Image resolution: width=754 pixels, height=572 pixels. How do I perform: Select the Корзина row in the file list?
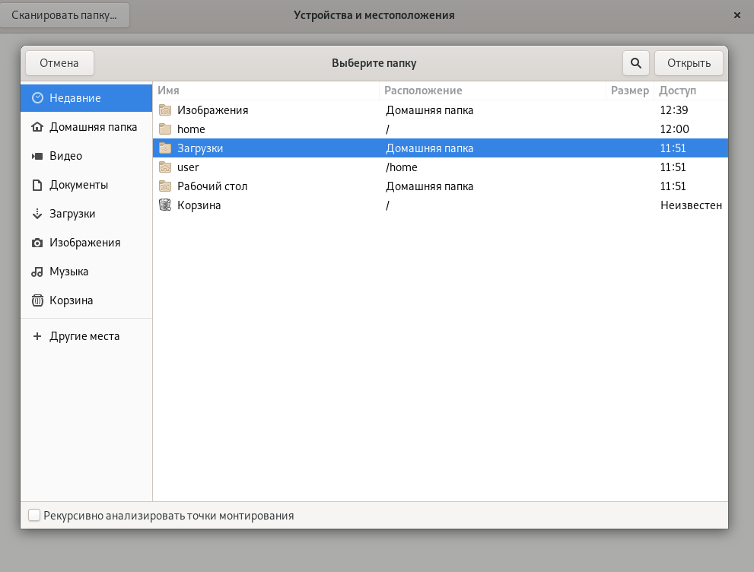pos(199,205)
